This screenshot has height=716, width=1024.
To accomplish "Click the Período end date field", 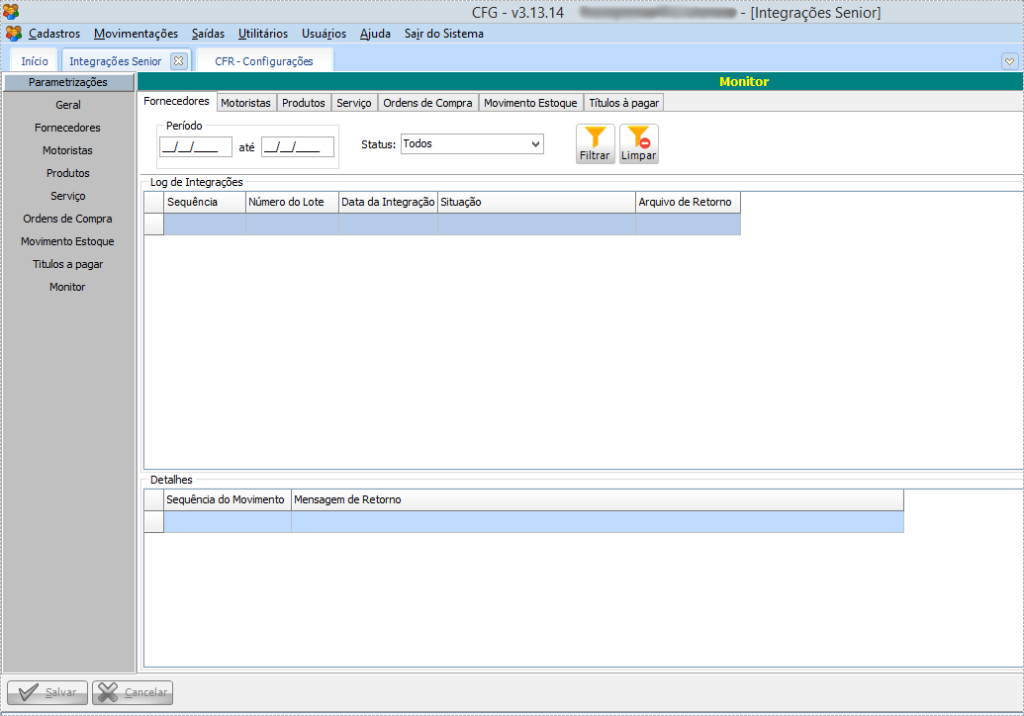I will point(298,146).
